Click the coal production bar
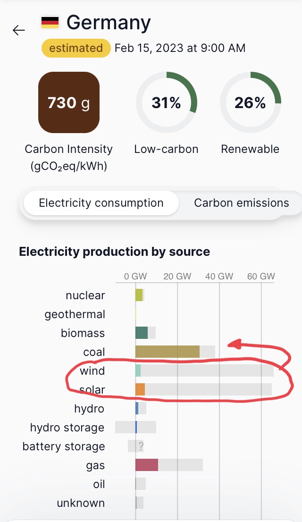This screenshot has height=522, width=302. pos(168,352)
